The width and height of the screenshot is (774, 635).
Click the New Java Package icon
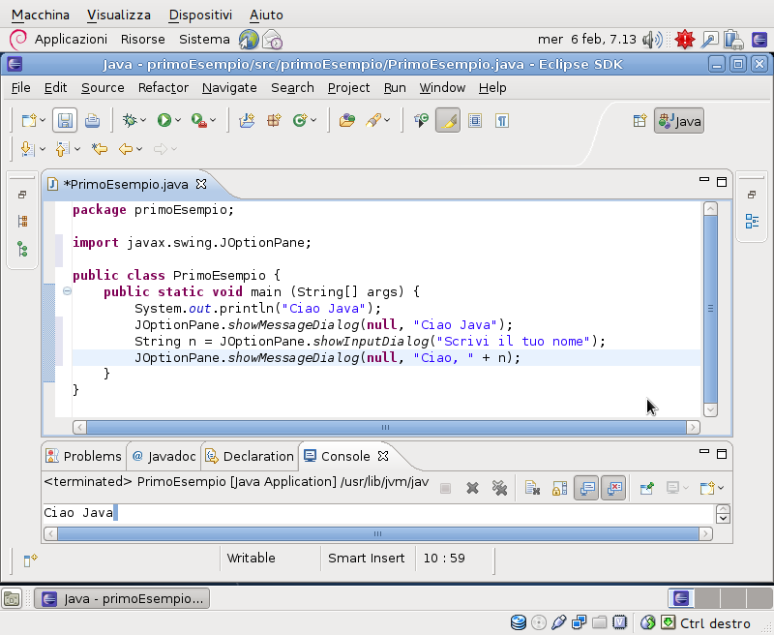tap(274, 120)
